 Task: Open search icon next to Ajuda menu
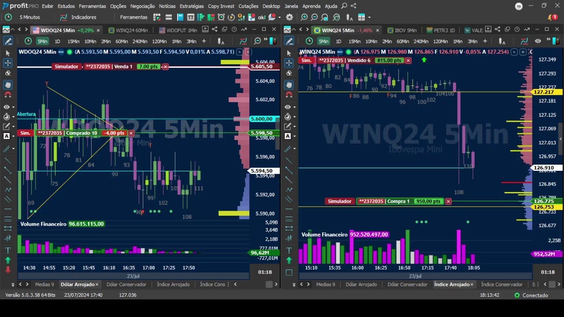point(344,6)
